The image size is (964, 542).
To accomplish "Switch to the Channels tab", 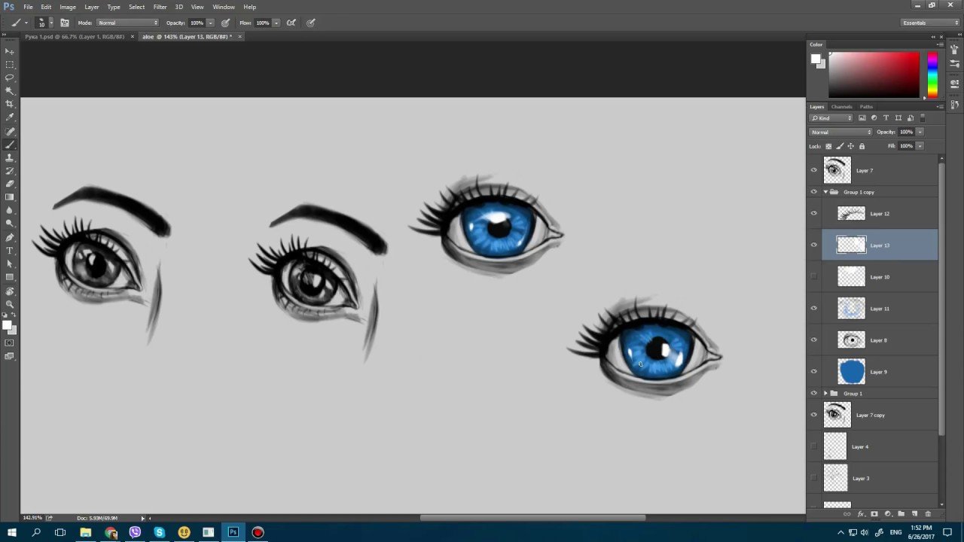I will coord(841,107).
